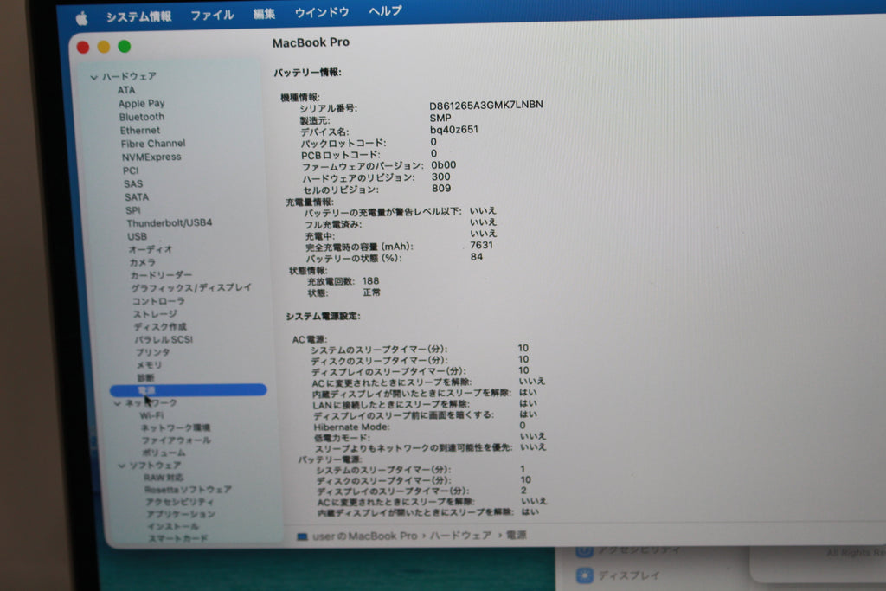Click userのMacBook Pro in path bar
Viewport: 886px width, 591px height.
coord(364,536)
